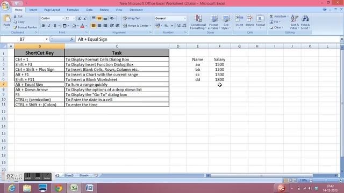Screen dimensions: 344x193
Task: Select column C header
Action: (117, 46)
